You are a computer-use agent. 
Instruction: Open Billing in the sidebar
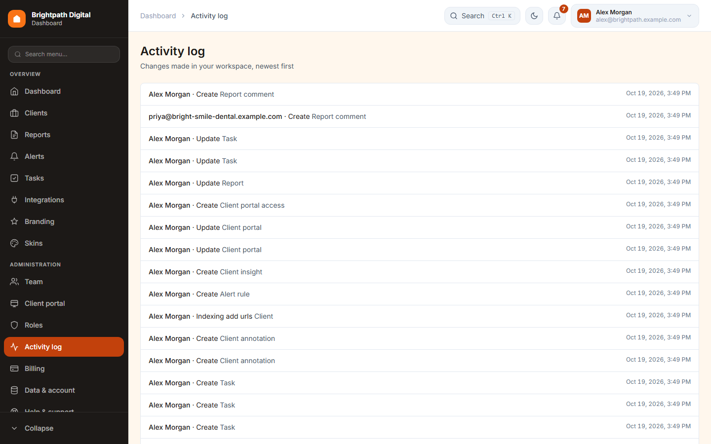click(x=64, y=369)
